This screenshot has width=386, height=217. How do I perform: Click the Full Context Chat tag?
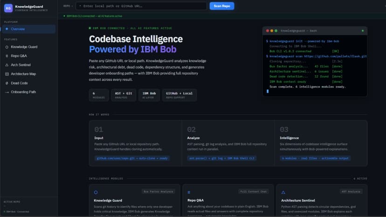click(x=253, y=191)
